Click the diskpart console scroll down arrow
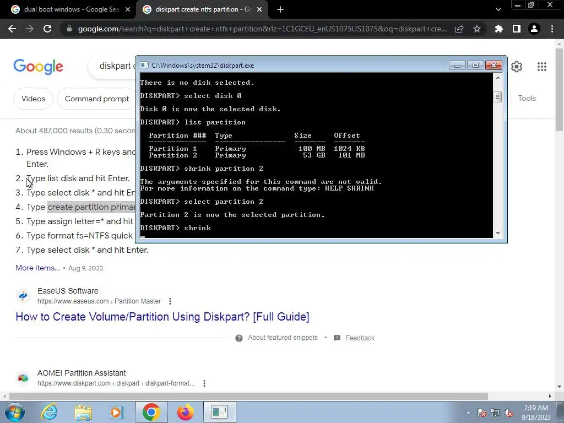564x423 pixels. 498,234
